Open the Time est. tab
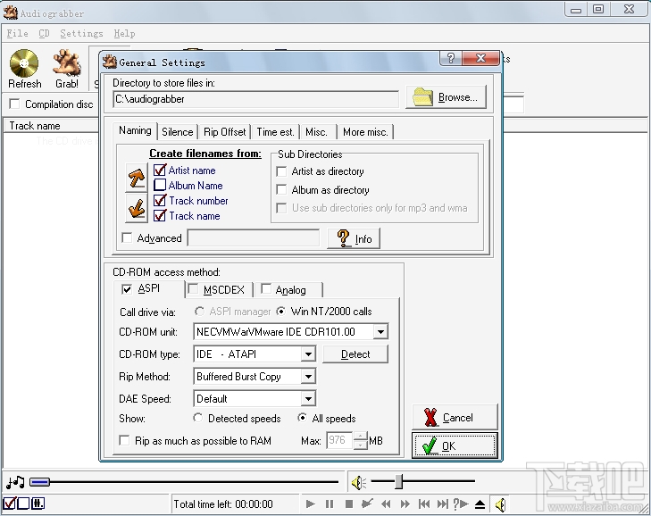 pyautogui.click(x=275, y=132)
